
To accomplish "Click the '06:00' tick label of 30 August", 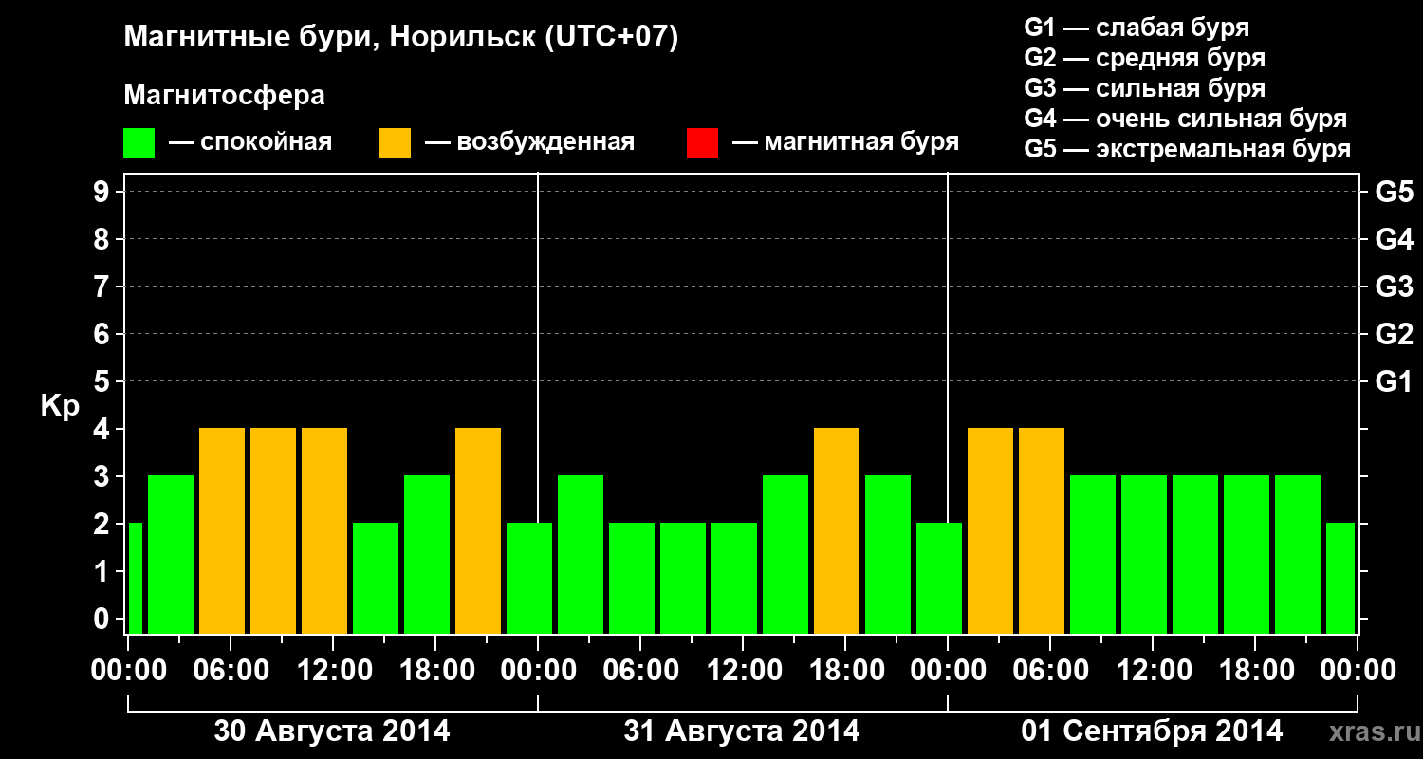I will [x=231, y=670].
